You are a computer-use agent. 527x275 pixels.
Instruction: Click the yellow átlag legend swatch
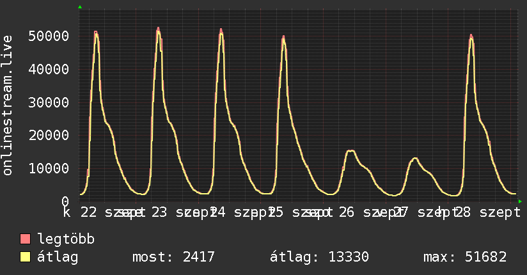click(x=25, y=257)
